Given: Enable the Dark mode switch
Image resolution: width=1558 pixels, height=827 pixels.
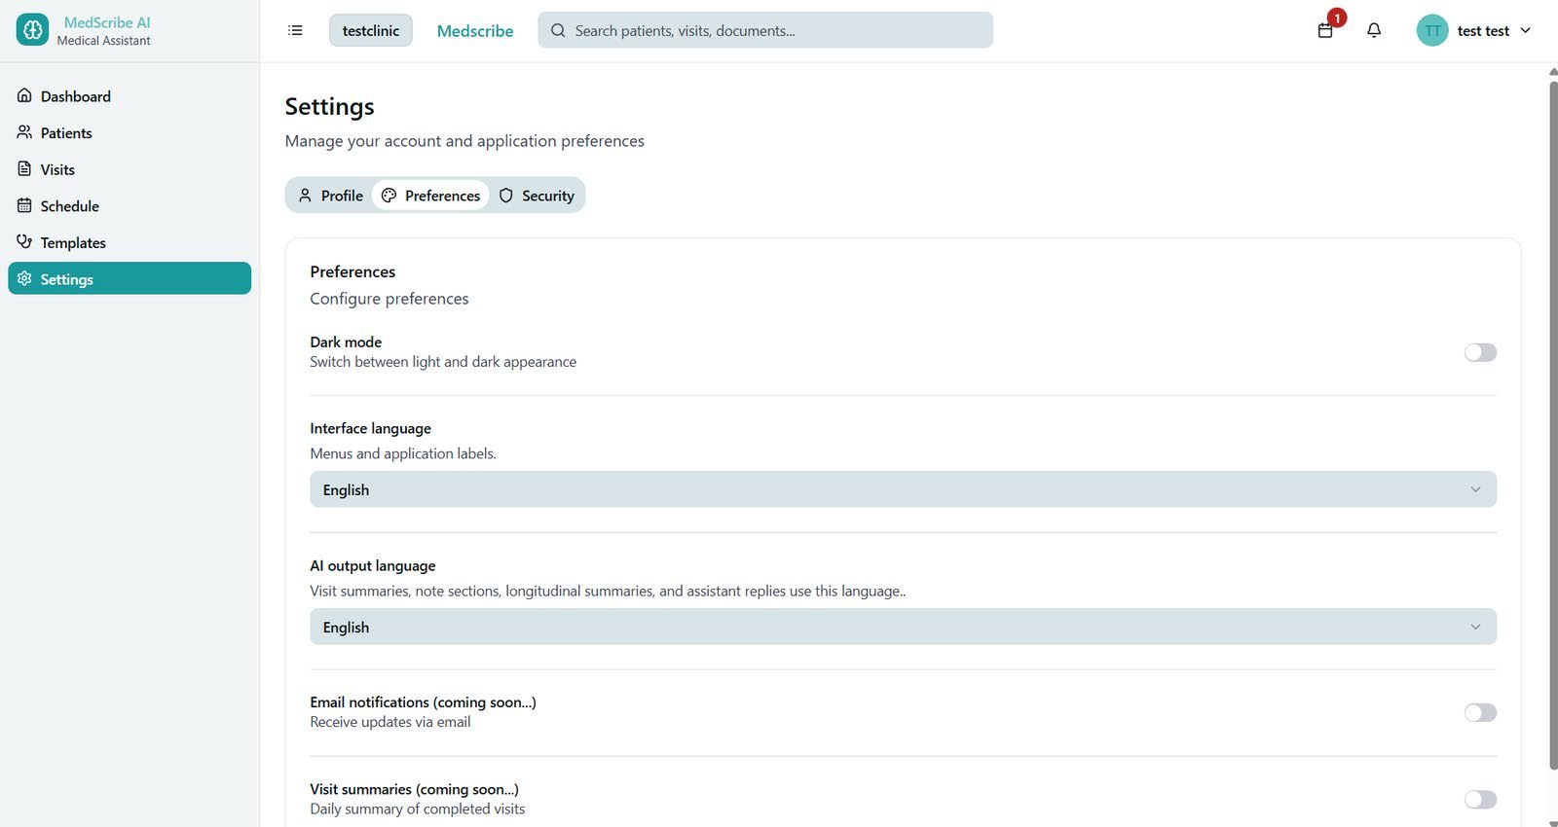Looking at the screenshot, I should click(x=1480, y=352).
